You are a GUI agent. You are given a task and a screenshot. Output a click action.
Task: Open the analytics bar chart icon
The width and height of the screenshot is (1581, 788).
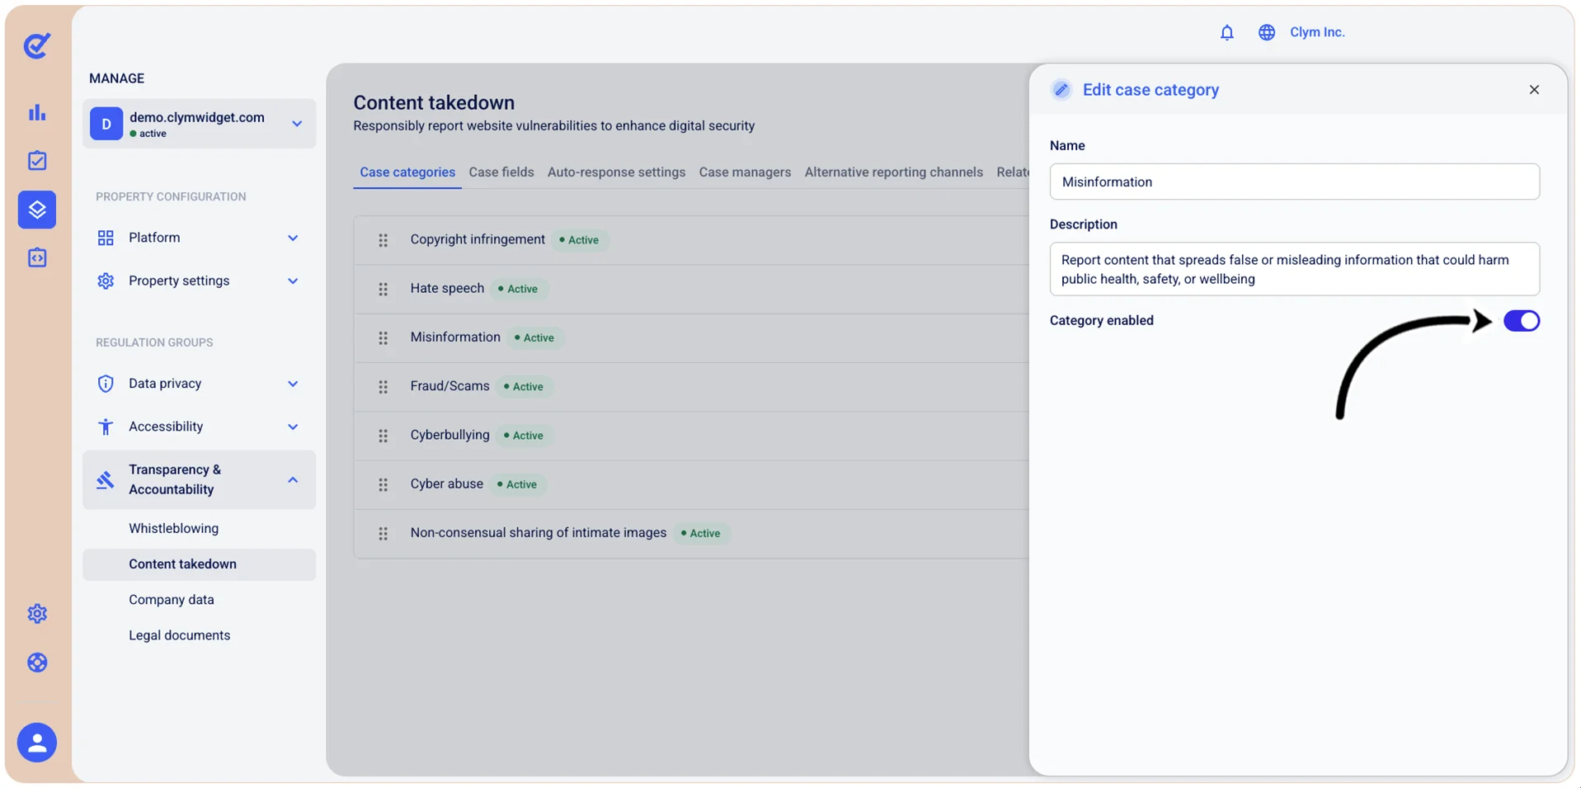[37, 112]
